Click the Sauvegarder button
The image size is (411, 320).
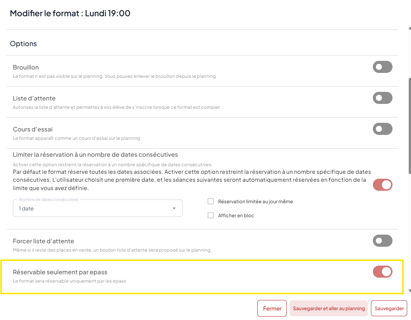pos(389,308)
